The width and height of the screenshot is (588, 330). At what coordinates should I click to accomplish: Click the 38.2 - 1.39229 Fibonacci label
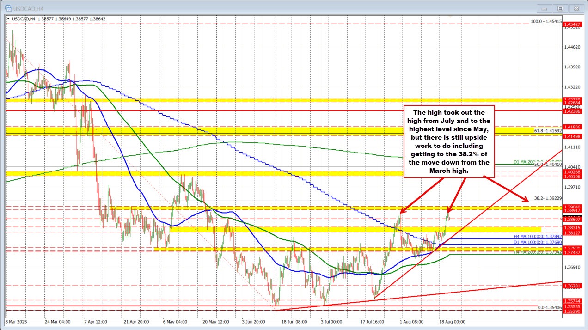point(547,198)
